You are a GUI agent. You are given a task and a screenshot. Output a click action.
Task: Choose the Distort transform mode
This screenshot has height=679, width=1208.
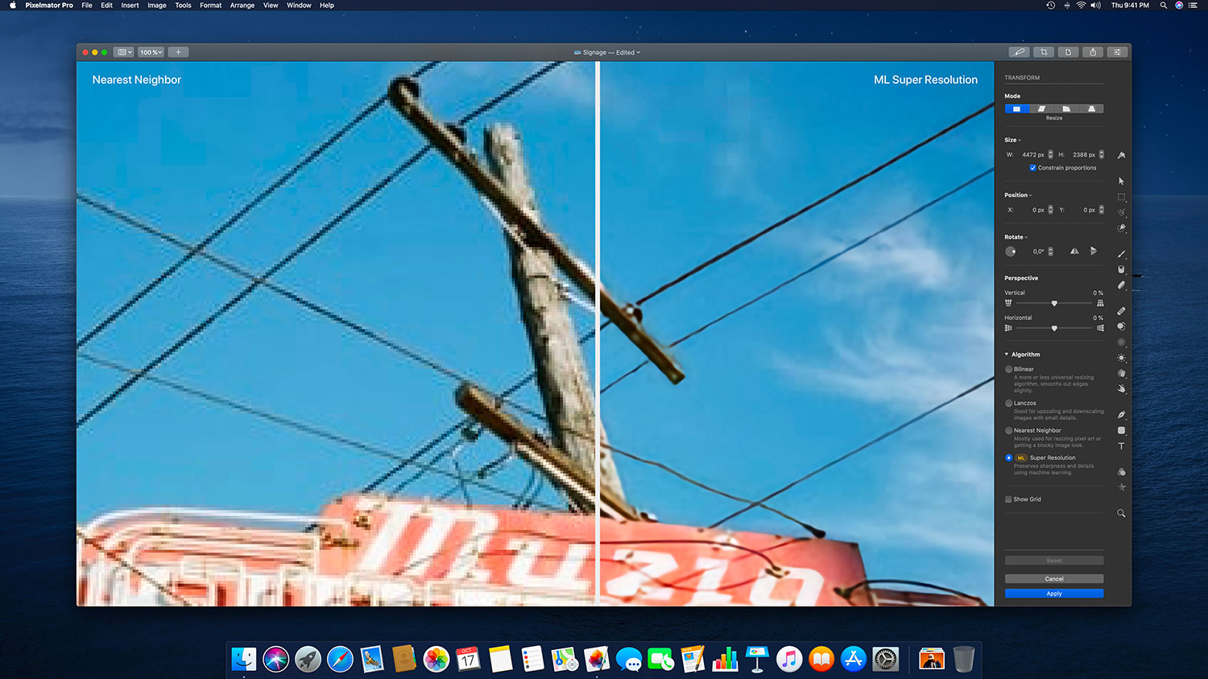click(1066, 109)
